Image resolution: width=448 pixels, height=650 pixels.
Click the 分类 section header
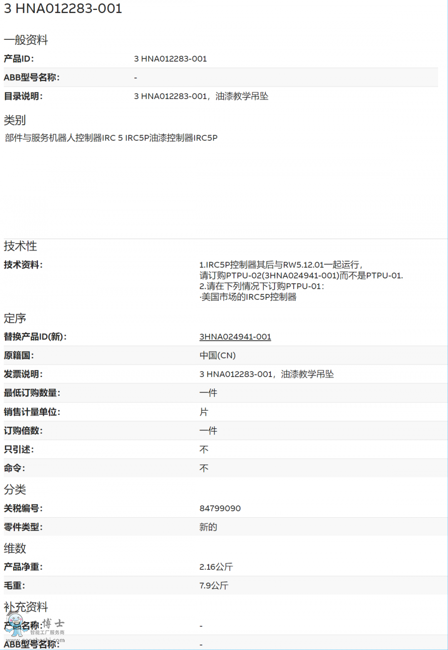[x=14, y=490]
